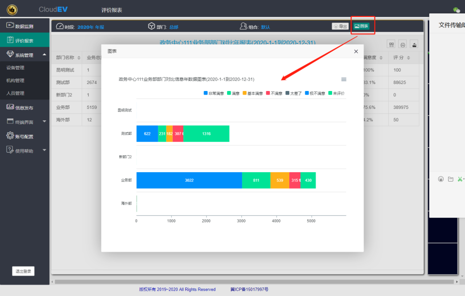Click the 组合 user icon

click(243, 26)
